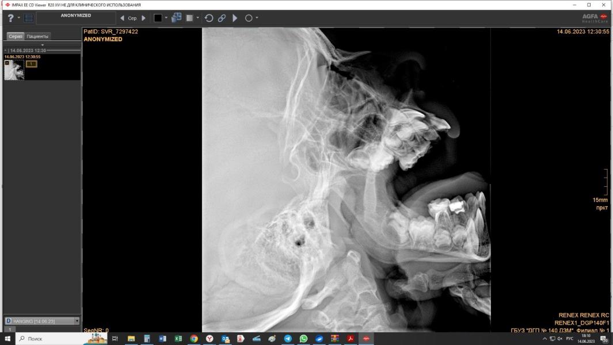The image size is (613, 345).
Task: Toggle the image number 1 box
Action: point(31,64)
